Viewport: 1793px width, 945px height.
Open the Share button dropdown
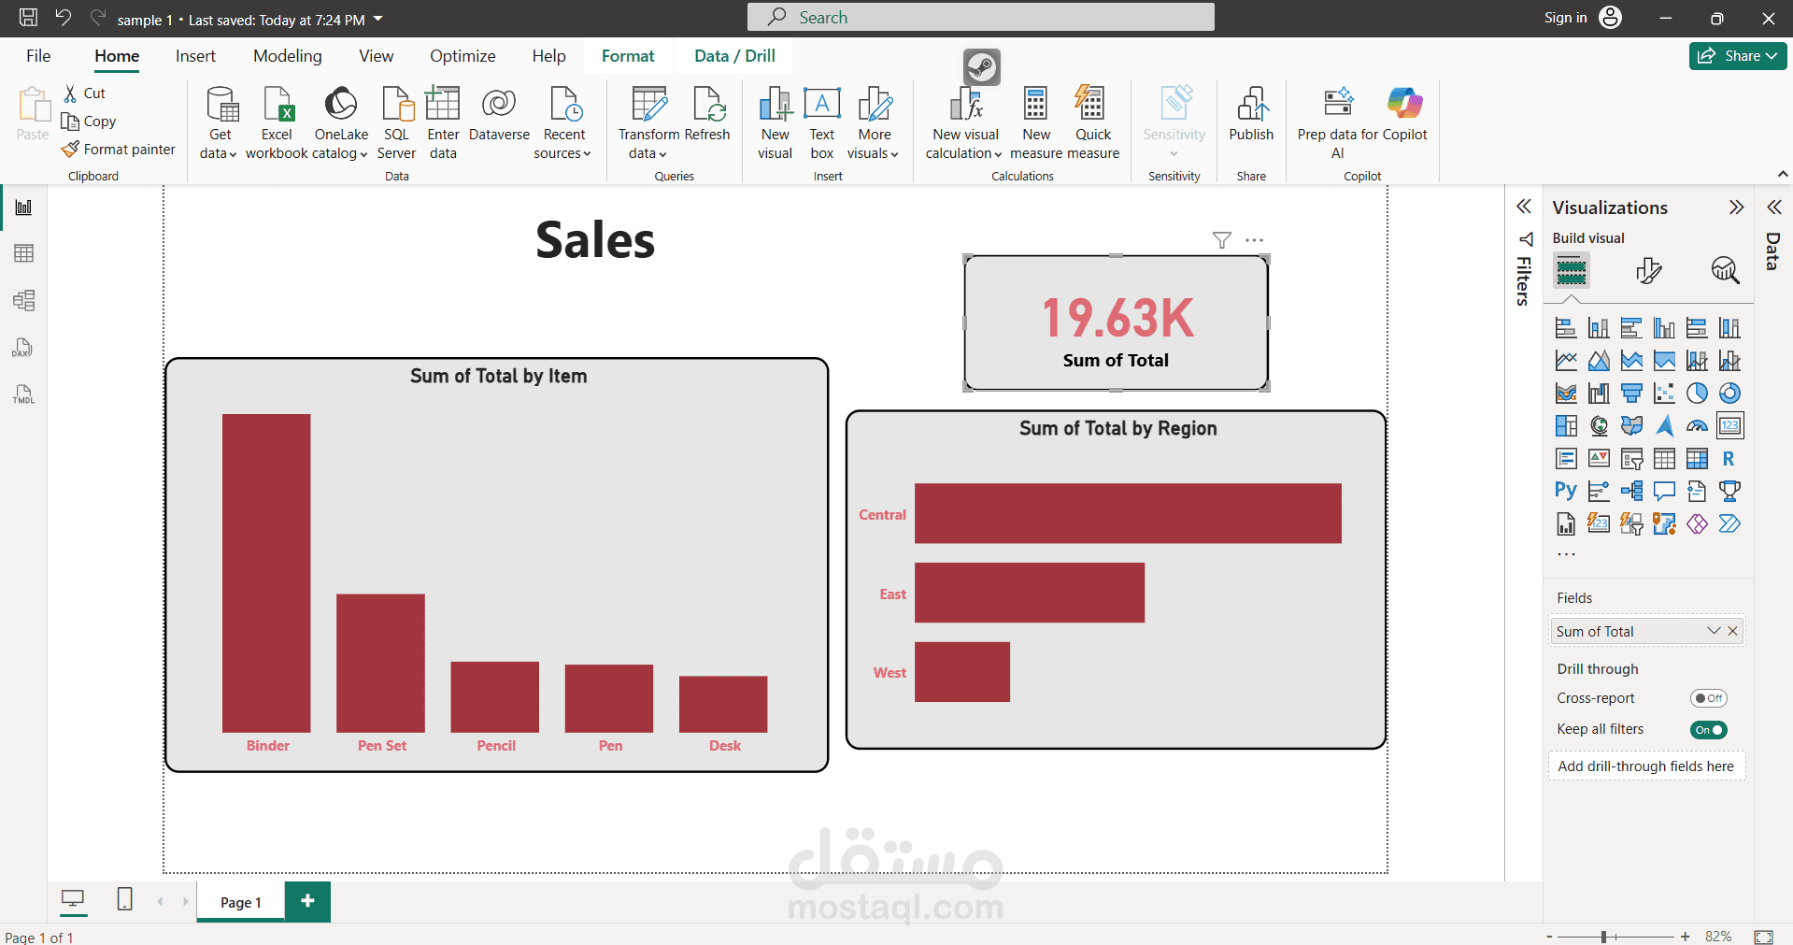point(1738,56)
